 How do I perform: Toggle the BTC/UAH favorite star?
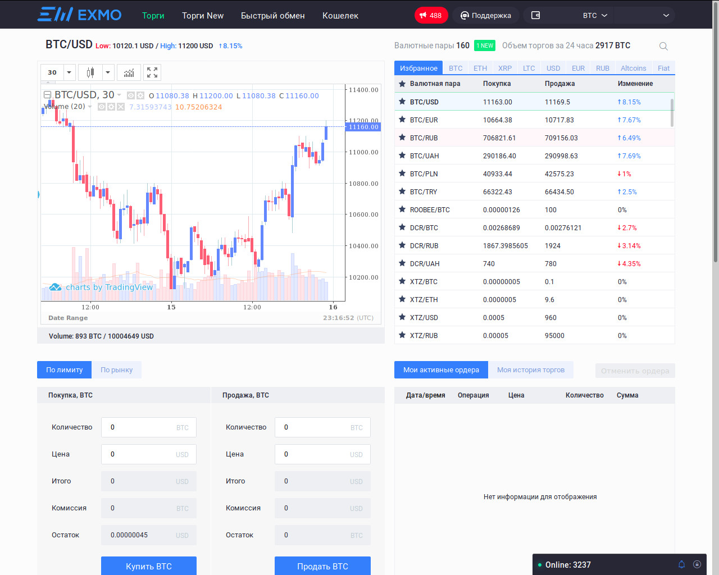tap(402, 156)
